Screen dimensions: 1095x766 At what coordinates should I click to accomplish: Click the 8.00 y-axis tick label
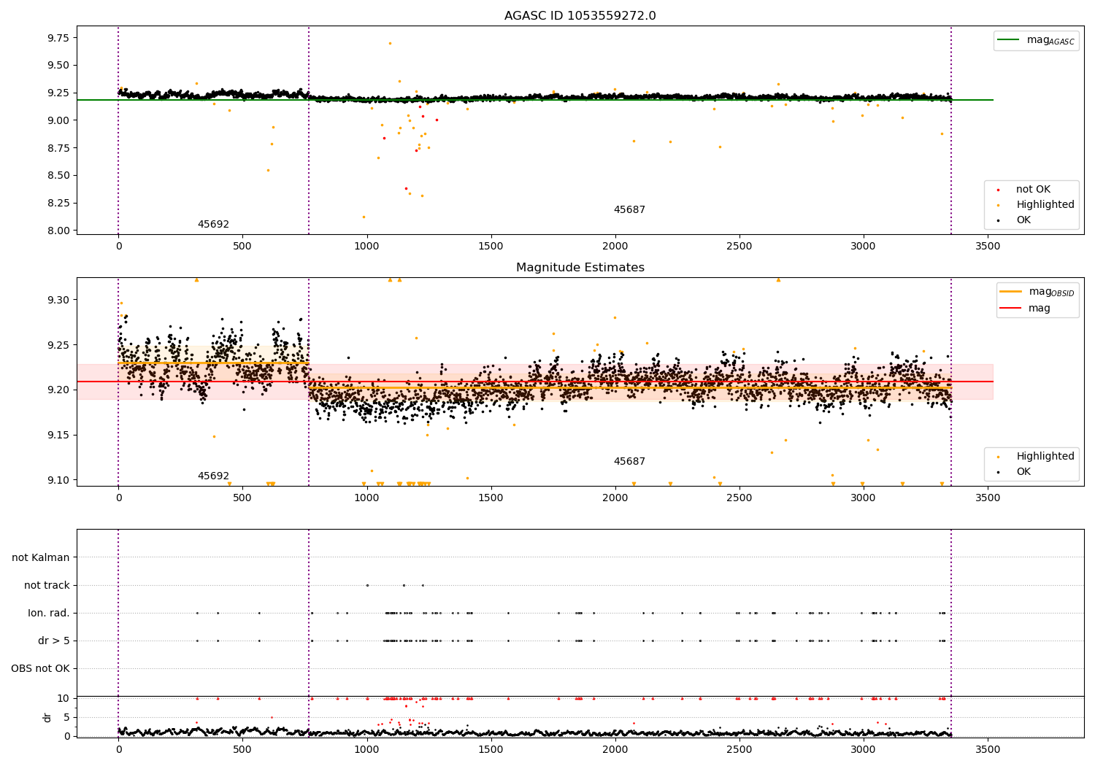point(58,231)
